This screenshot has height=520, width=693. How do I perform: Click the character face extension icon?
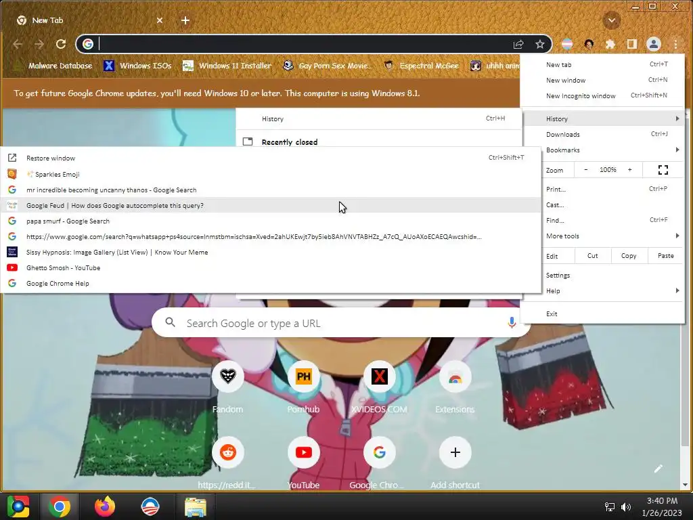(589, 44)
